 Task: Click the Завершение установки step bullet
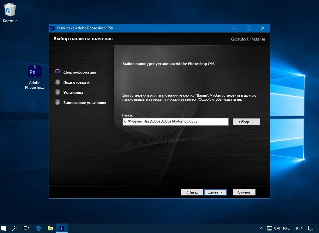coord(57,102)
